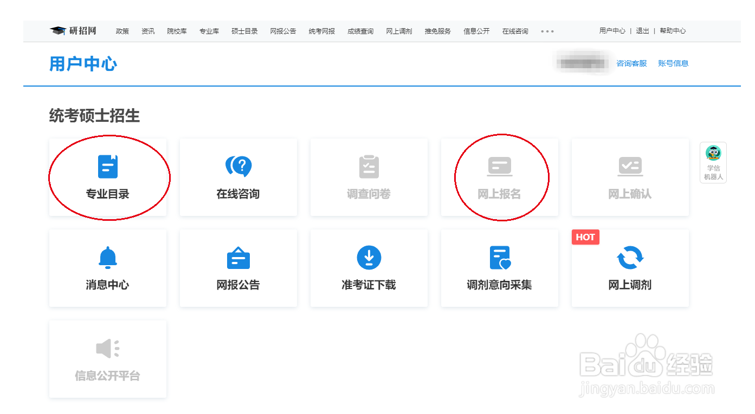This screenshot has height=414, width=755.
Task: Click 退出 to log out
Action: tap(642, 31)
